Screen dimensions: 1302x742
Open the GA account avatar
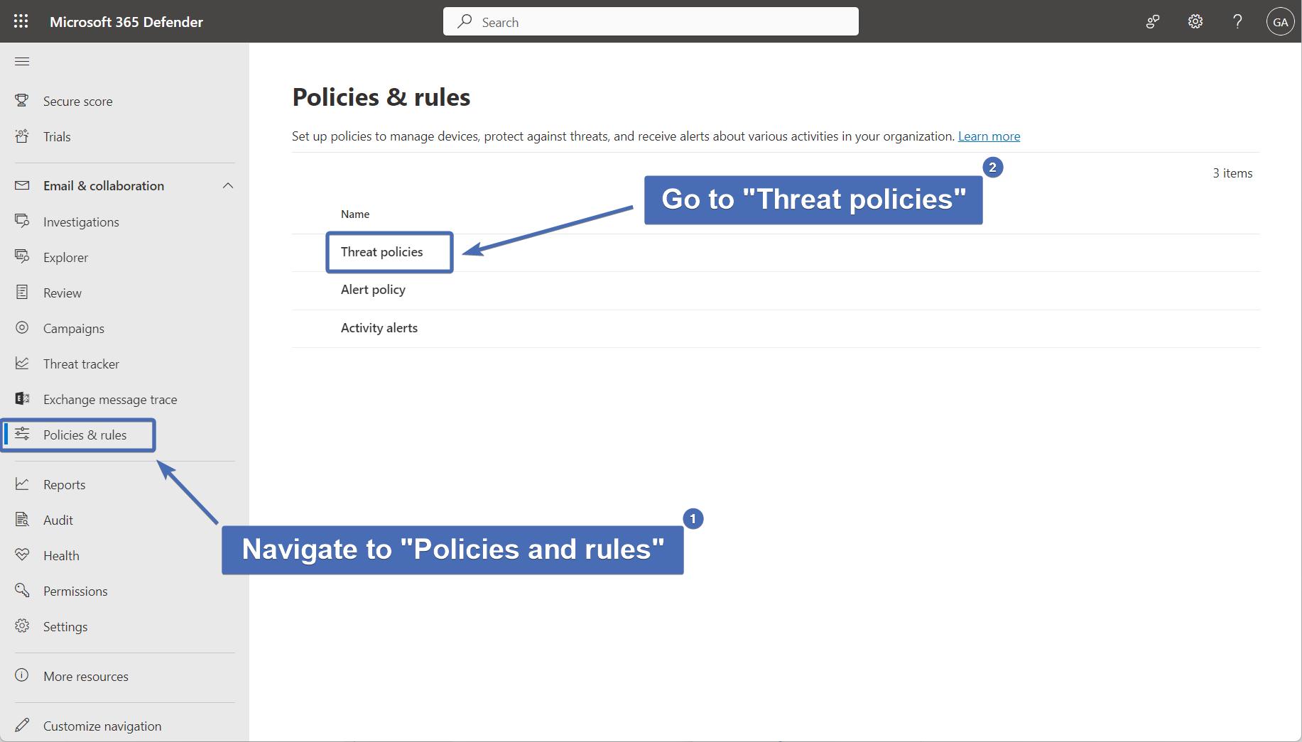[1280, 22]
